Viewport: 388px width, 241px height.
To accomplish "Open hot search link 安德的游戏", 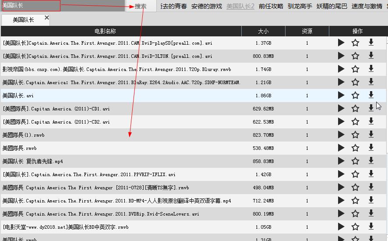I will [207, 6].
